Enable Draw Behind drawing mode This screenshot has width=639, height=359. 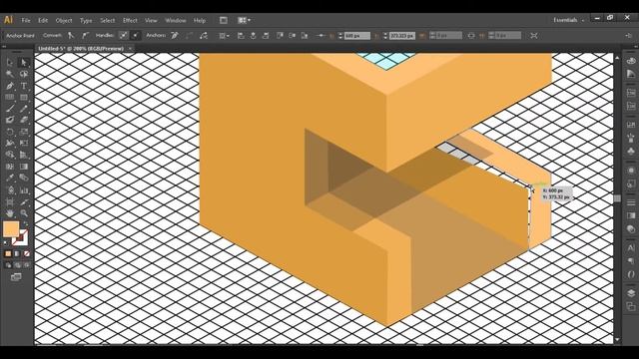17,265
